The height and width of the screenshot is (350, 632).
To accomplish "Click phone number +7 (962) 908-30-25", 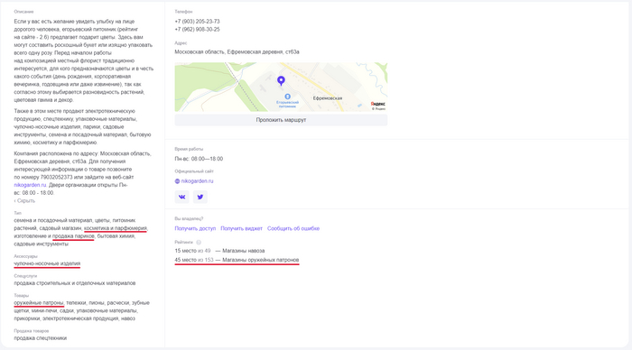I will click(197, 30).
